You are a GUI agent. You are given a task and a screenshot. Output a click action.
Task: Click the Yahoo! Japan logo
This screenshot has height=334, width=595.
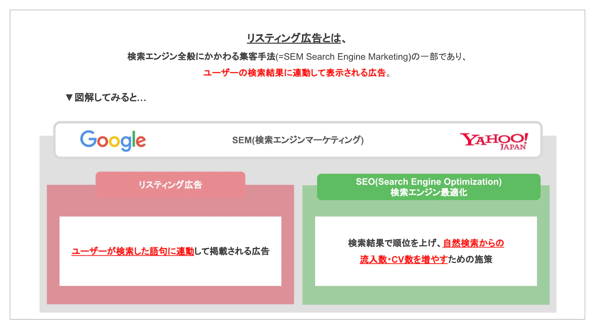click(494, 141)
